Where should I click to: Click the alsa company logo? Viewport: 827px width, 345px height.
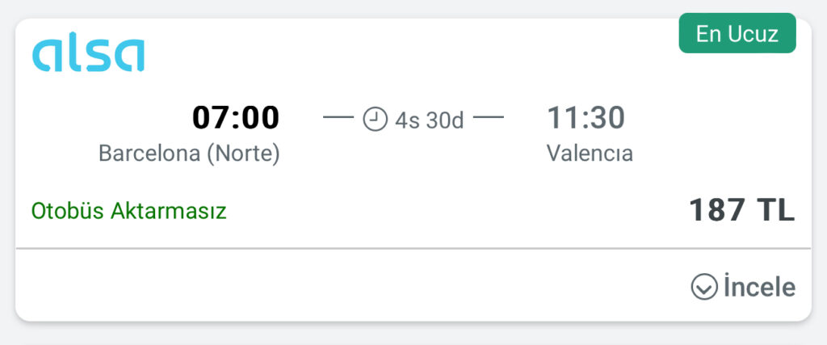(x=88, y=54)
